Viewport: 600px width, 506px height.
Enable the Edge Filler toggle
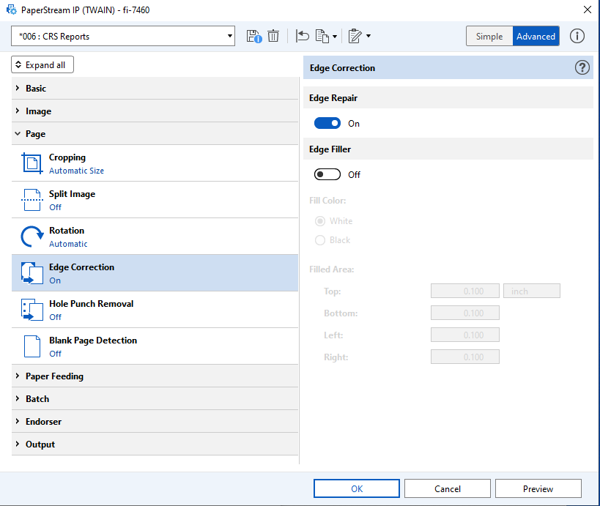327,175
